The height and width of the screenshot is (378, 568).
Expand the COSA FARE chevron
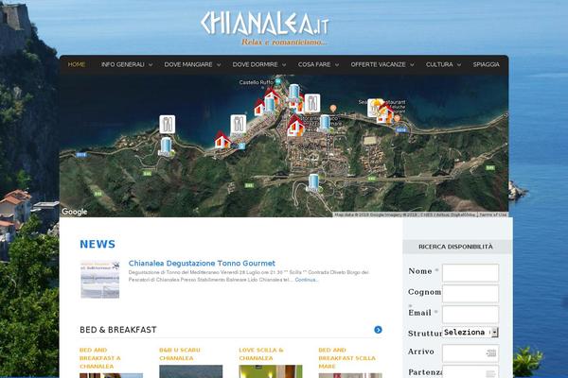coord(337,65)
